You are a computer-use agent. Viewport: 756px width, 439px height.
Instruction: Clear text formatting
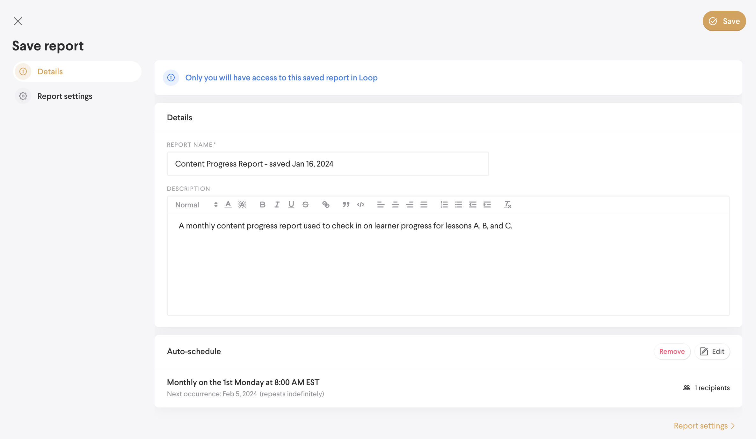pyautogui.click(x=507, y=205)
